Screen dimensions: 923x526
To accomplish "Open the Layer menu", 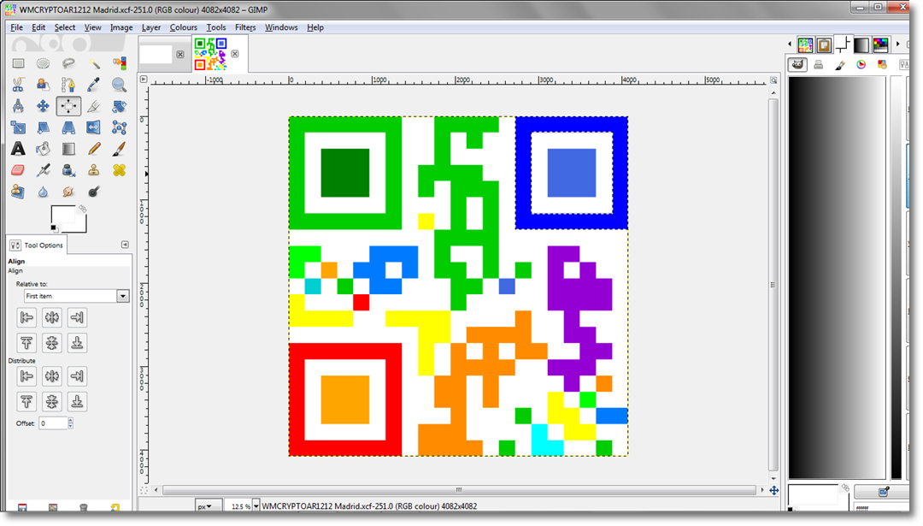I will [x=151, y=27].
